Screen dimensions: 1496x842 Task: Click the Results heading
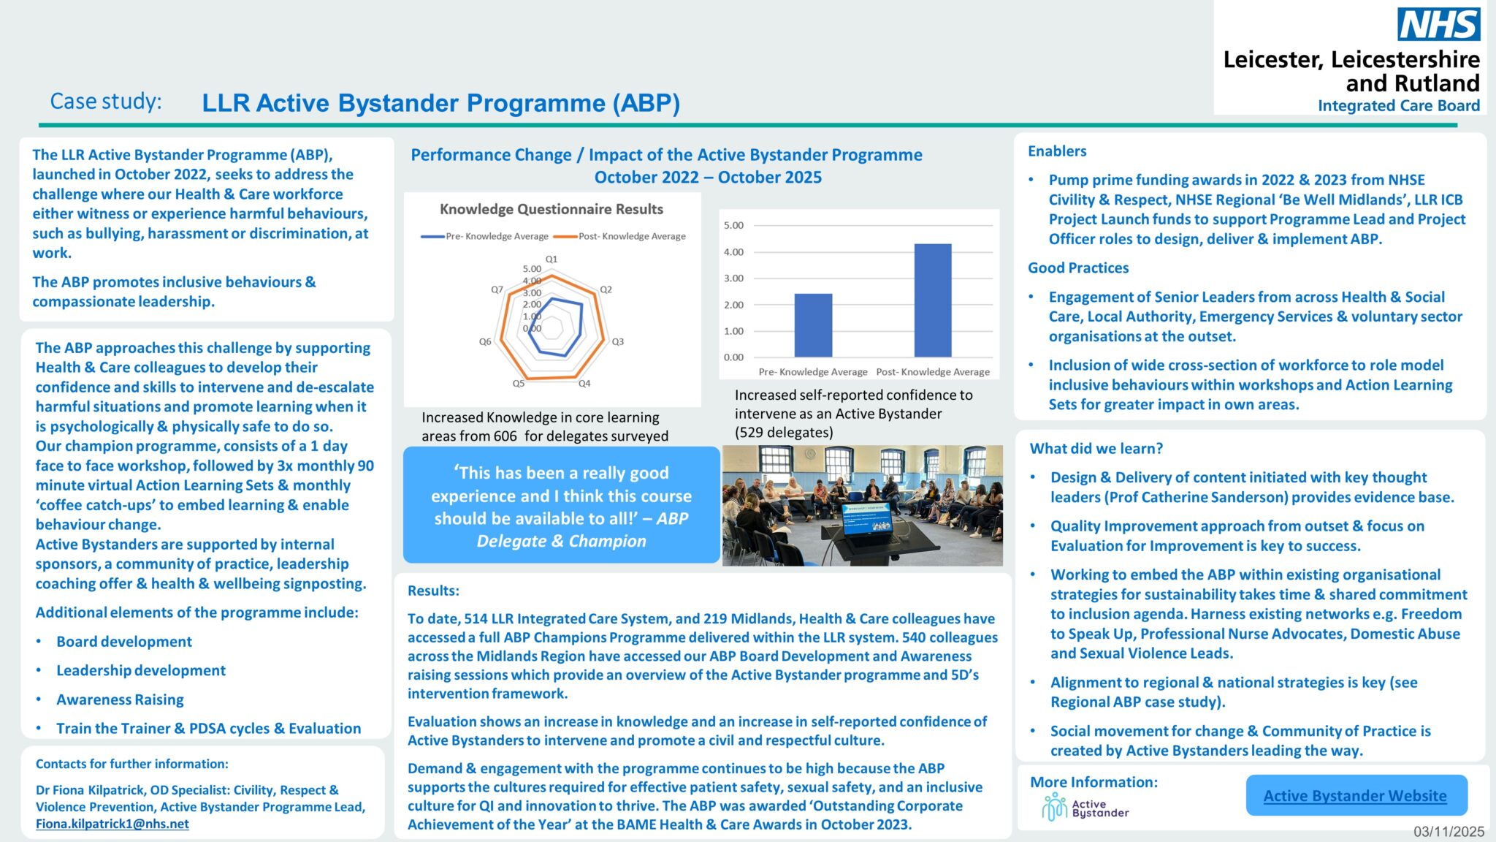pyautogui.click(x=433, y=591)
